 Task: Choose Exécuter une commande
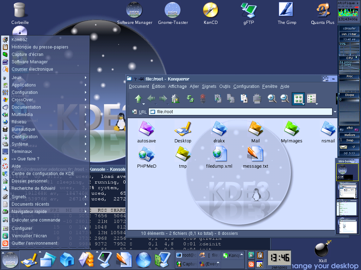pyautogui.click(x=45, y=220)
